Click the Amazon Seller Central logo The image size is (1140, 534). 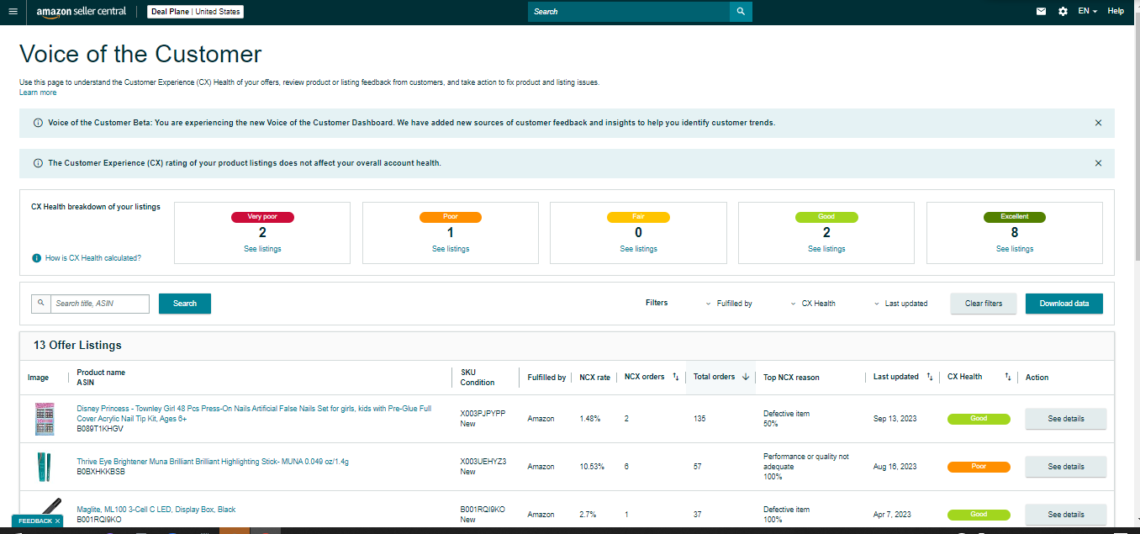coord(81,12)
